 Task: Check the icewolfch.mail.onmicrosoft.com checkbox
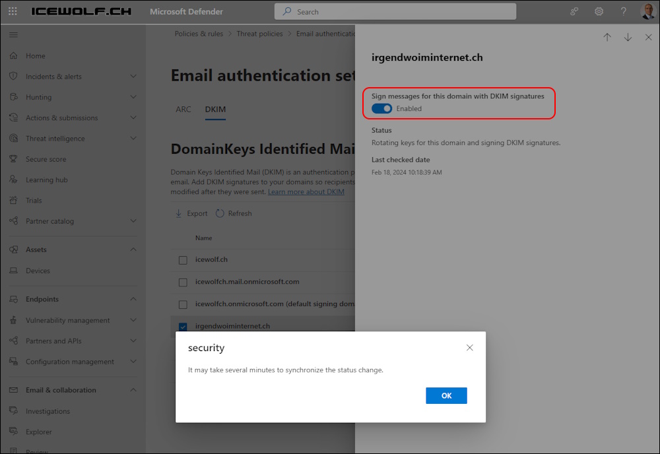pos(183,282)
